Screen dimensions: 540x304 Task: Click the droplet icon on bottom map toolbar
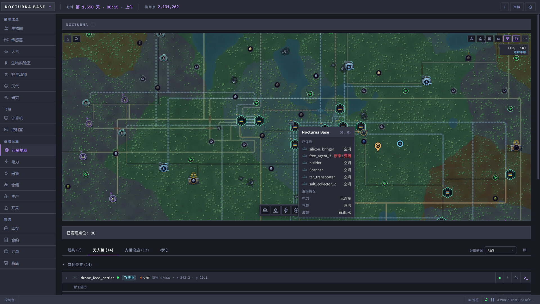point(276,210)
